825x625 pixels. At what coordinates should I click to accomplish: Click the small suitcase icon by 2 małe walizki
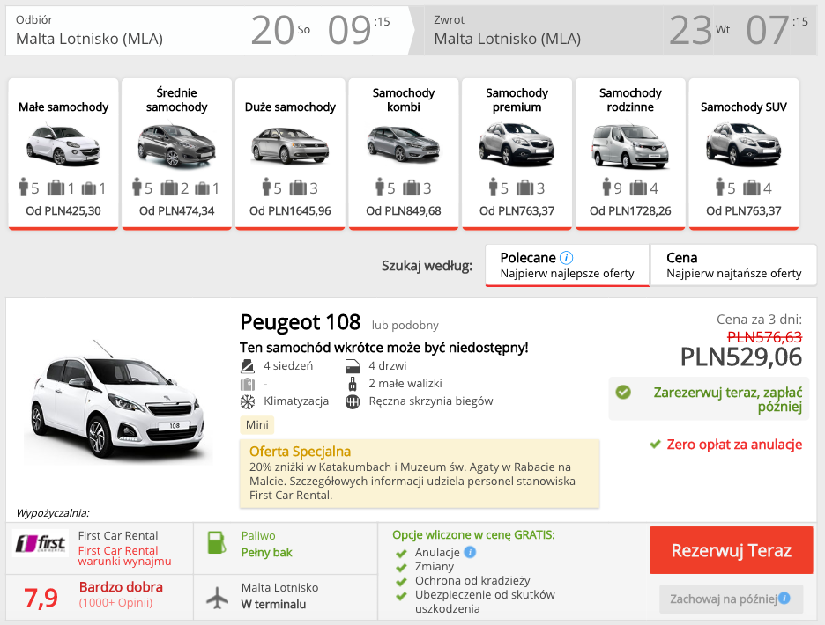353,384
